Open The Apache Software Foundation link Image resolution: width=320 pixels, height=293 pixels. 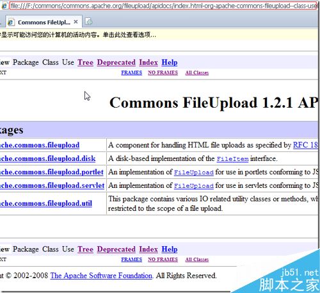coord(101,276)
